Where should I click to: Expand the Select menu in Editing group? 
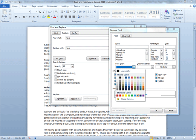[178, 18]
